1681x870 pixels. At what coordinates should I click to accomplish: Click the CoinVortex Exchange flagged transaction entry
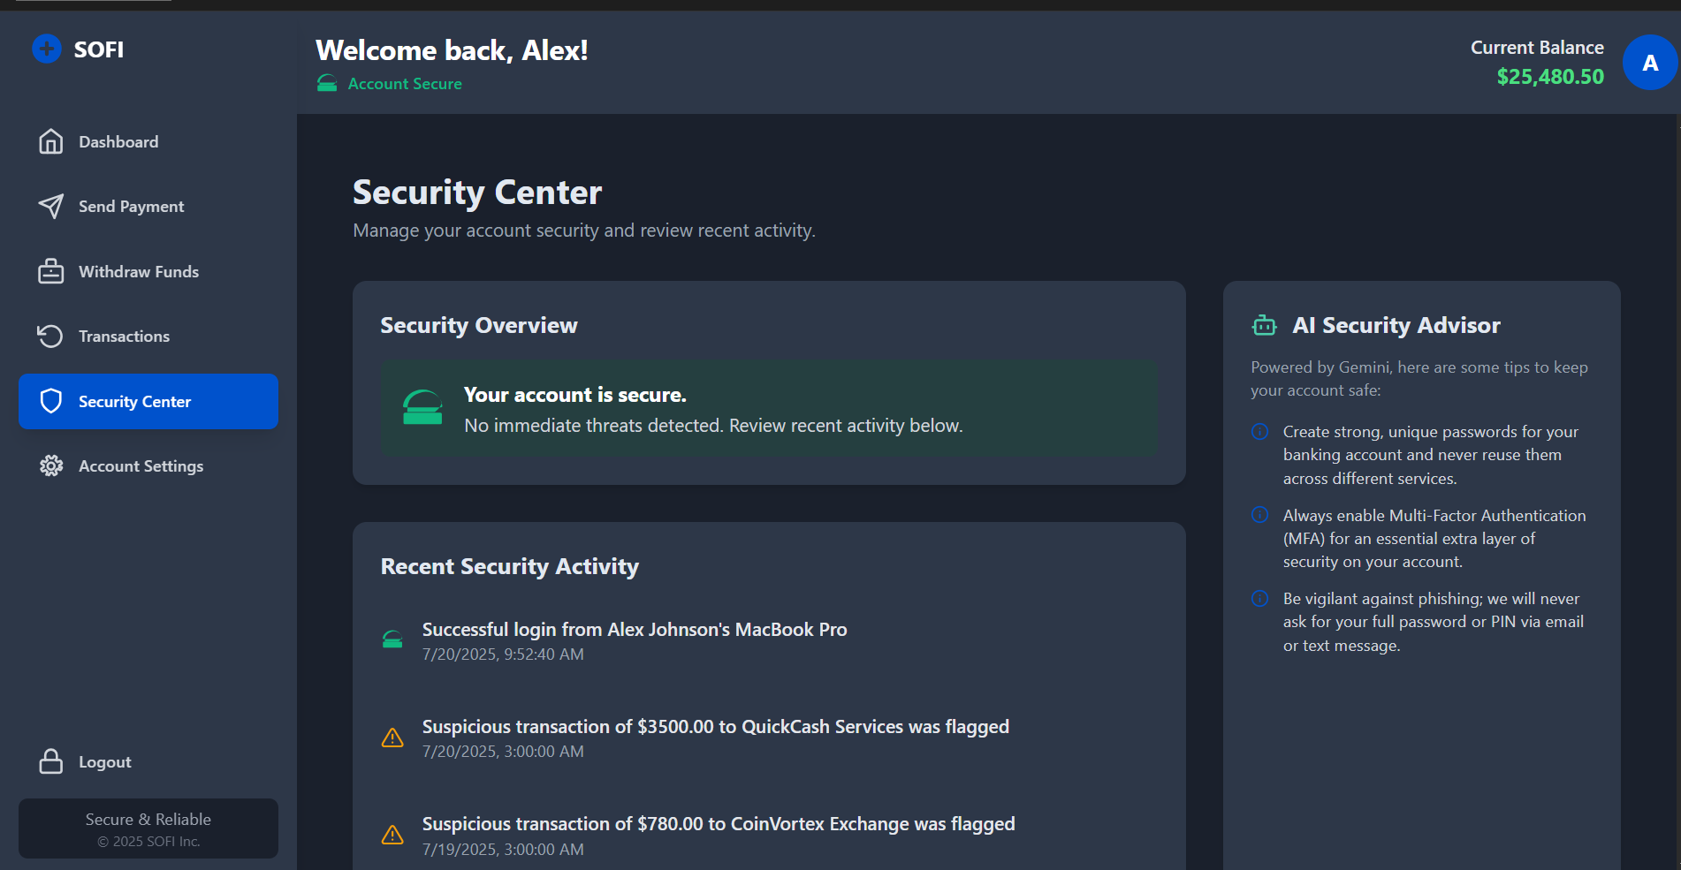[718, 824]
